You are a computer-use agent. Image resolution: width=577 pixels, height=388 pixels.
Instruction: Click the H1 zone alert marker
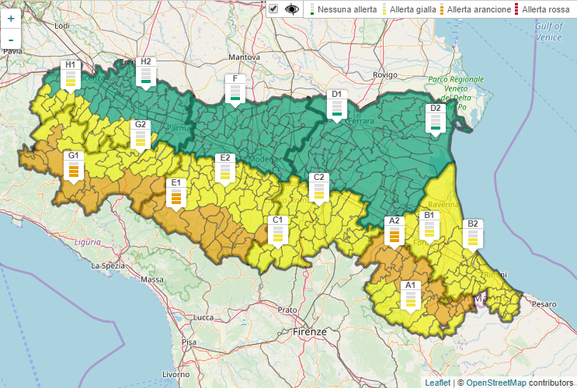click(70, 74)
